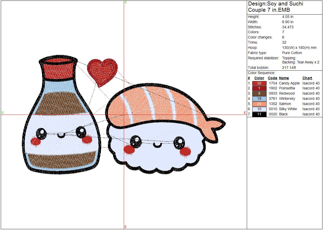Choose the Wintersky blue color swatch
Viewport: 323px width, 230px height.
[x=259, y=99]
